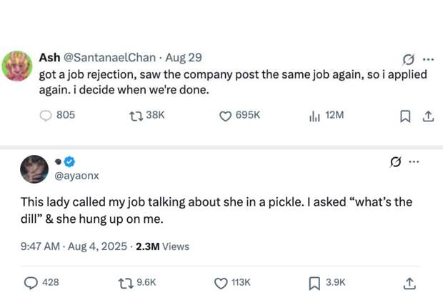Like Ash's tweet with 695K likes
443x295 pixels.
225,115
